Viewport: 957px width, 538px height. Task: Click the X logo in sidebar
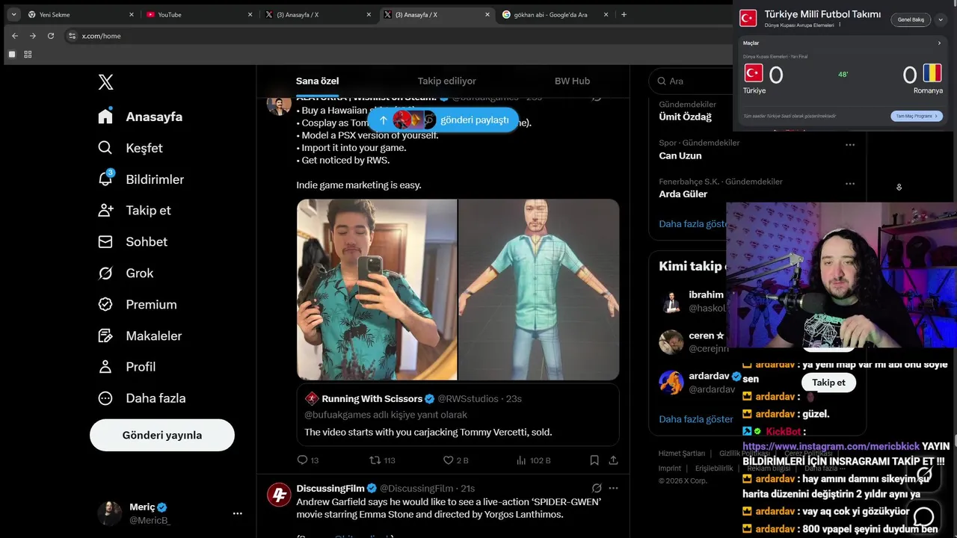[106, 82]
